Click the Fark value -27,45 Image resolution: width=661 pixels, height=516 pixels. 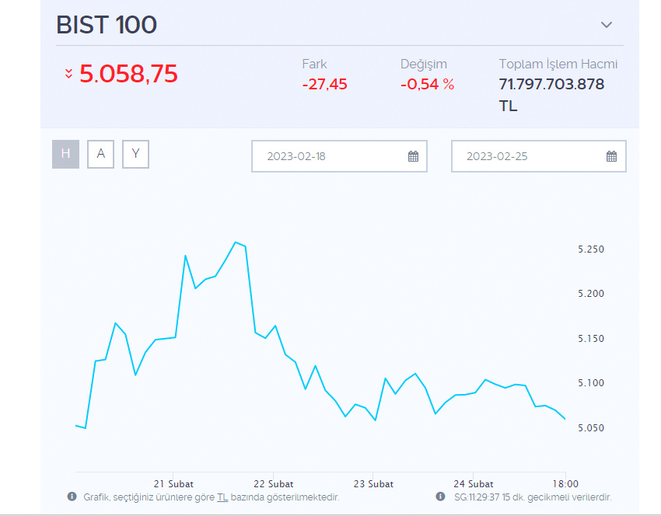tap(324, 84)
